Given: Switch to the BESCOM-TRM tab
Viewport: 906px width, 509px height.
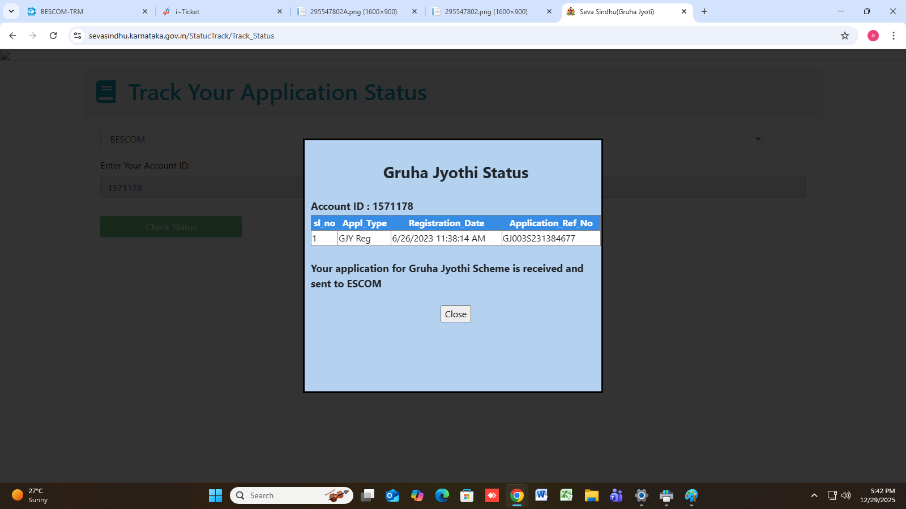Looking at the screenshot, I should coord(85,11).
